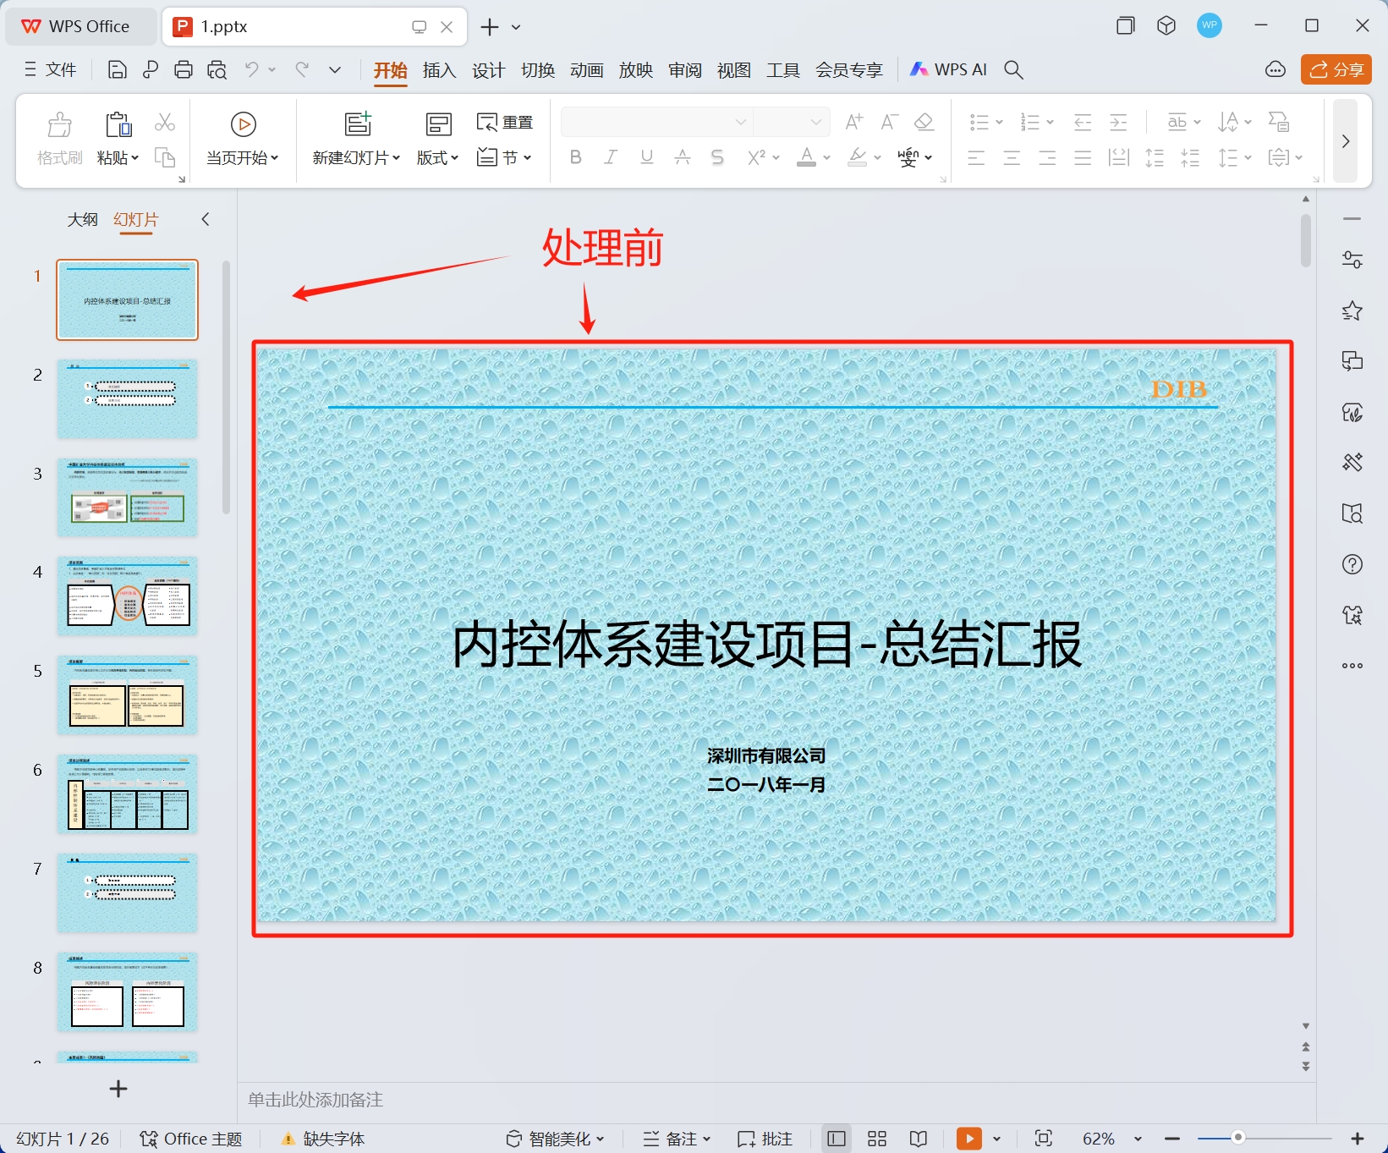The image size is (1388, 1153).
Task: Start slide playback from the status bar
Action: click(x=969, y=1139)
